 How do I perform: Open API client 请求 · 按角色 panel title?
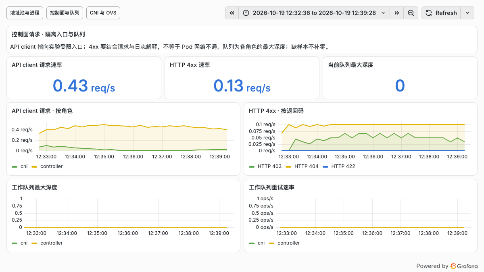42,111
